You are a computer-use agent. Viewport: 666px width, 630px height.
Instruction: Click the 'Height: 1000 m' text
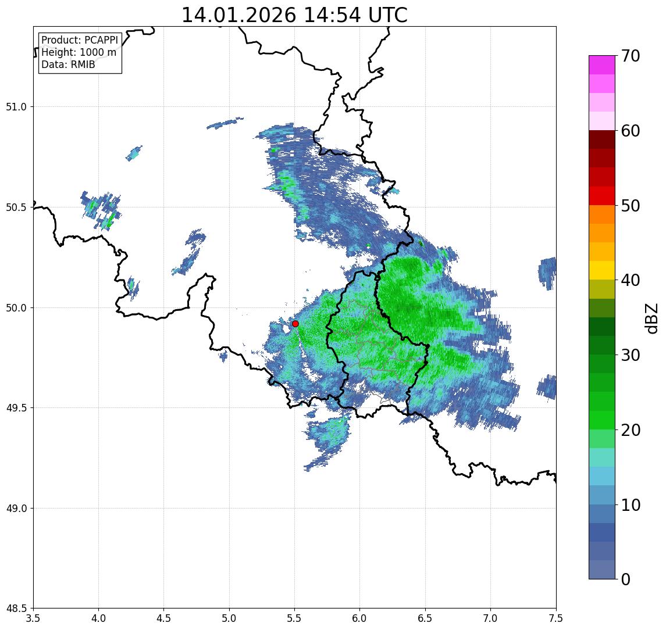click(79, 52)
